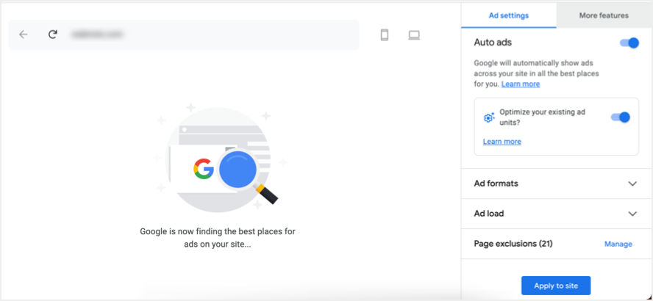
Task: Click the Auto ads heading
Action: pos(493,43)
